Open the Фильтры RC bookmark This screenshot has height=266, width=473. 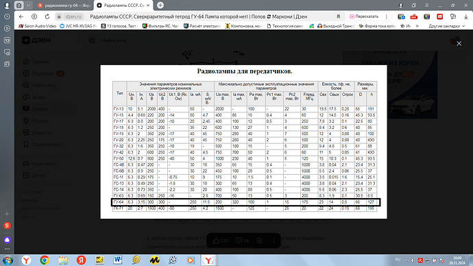click(161, 26)
